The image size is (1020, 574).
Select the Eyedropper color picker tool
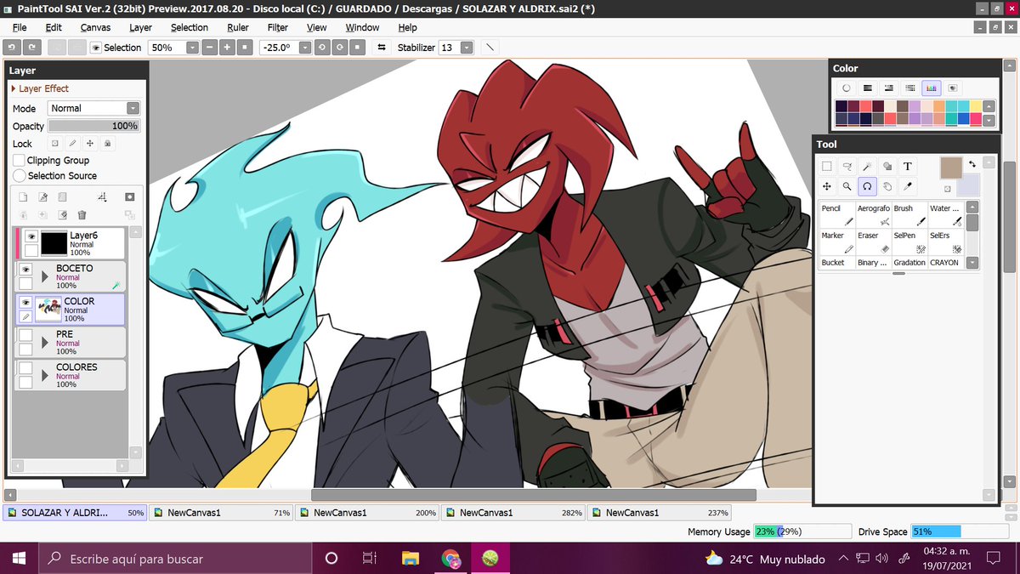point(908,186)
